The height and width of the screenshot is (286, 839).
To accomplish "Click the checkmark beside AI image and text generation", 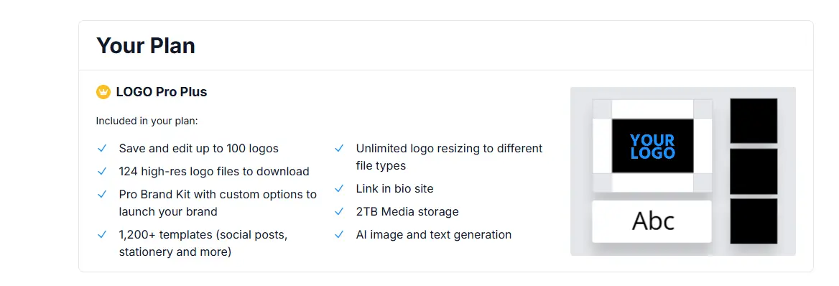I will coord(339,234).
